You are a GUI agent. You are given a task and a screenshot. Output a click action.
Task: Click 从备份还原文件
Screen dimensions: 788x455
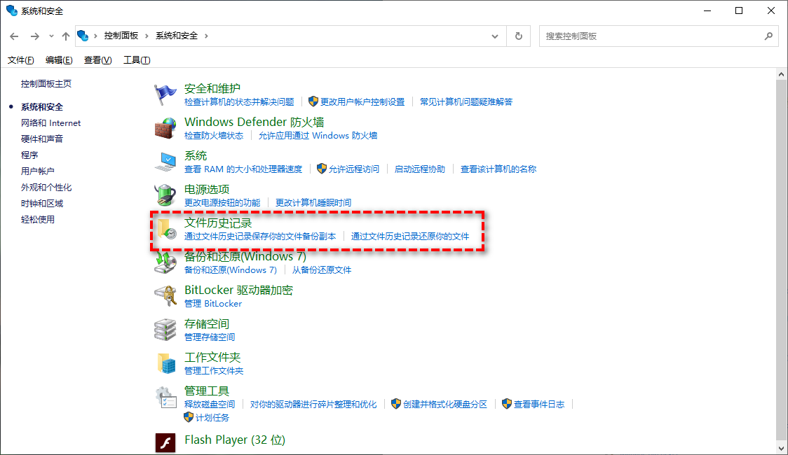click(x=322, y=270)
